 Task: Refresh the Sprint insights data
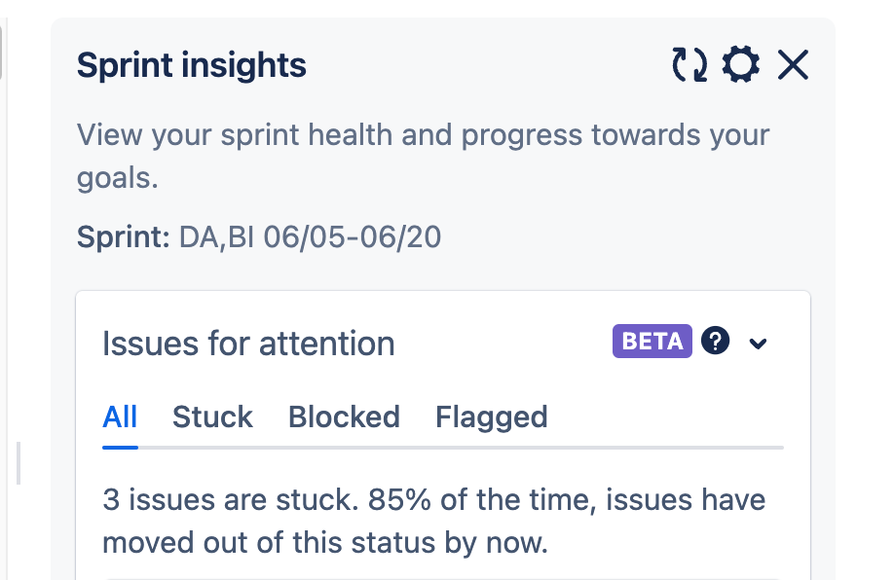pyautogui.click(x=690, y=64)
